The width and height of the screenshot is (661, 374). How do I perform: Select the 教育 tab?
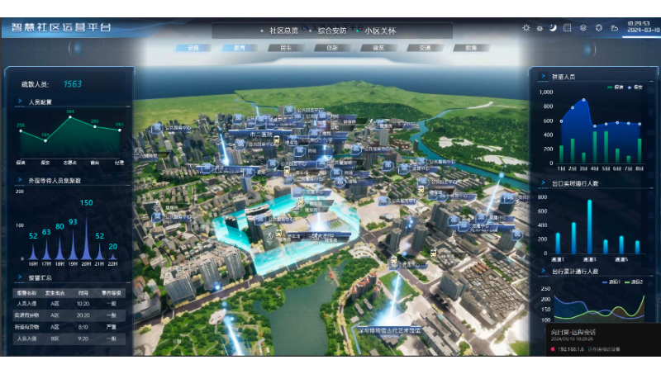240,48
